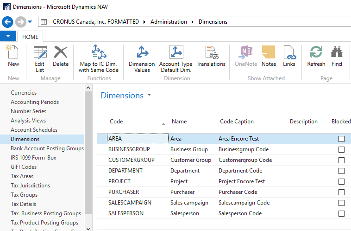The height and width of the screenshot is (231, 351).
Task: Toggle Blocked checkbox for BUSINESSGROUP
Action: coord(341,149)
